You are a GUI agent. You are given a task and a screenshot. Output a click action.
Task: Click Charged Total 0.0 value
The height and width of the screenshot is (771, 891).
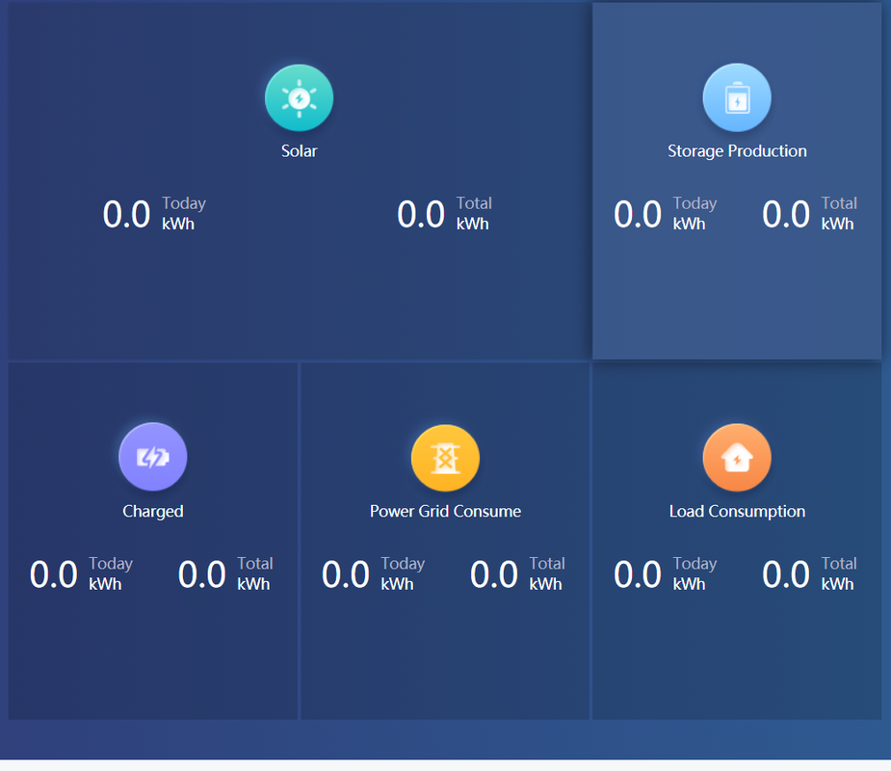pyautogui.click(x=201, y=574)
